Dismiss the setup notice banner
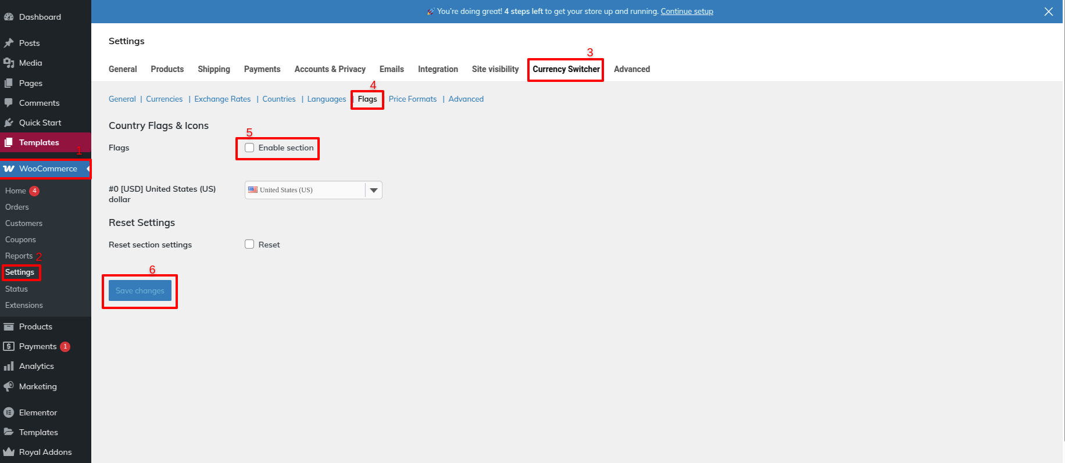 pos(1048,12)
